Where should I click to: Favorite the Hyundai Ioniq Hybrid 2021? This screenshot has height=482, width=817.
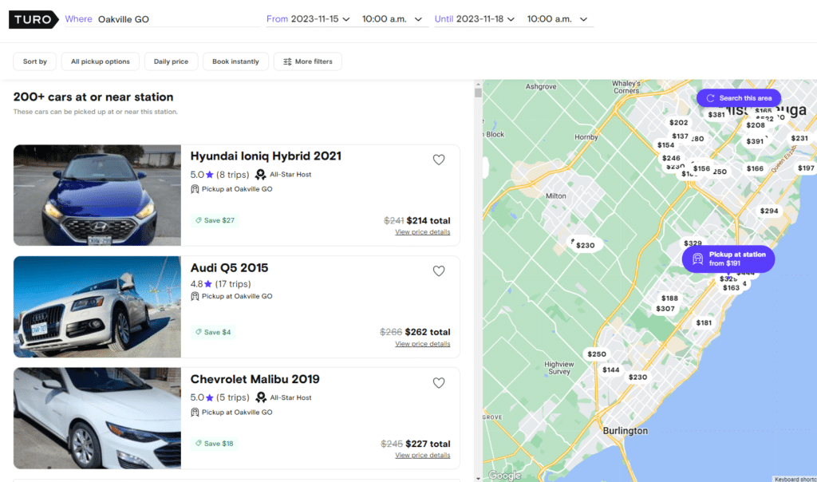[x=439, y=160]
